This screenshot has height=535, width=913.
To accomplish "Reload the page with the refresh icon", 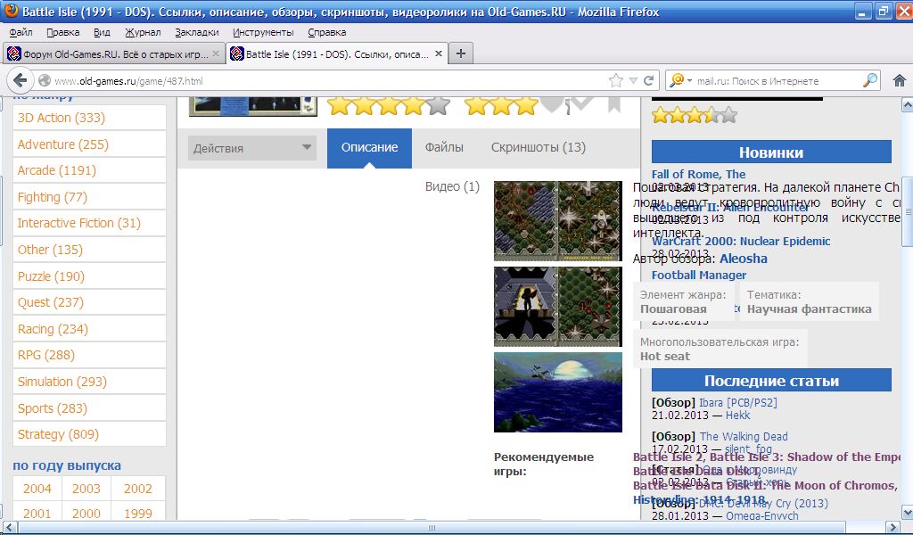I will (x=648, y=80).
